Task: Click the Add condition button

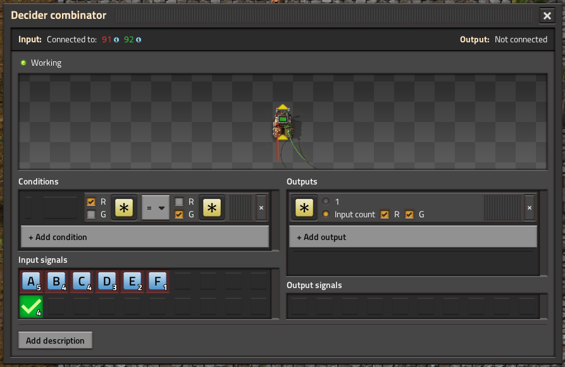Action: click(145, 237)
